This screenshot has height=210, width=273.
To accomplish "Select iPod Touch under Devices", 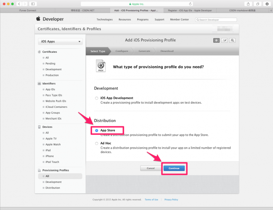I will point(52,162).
